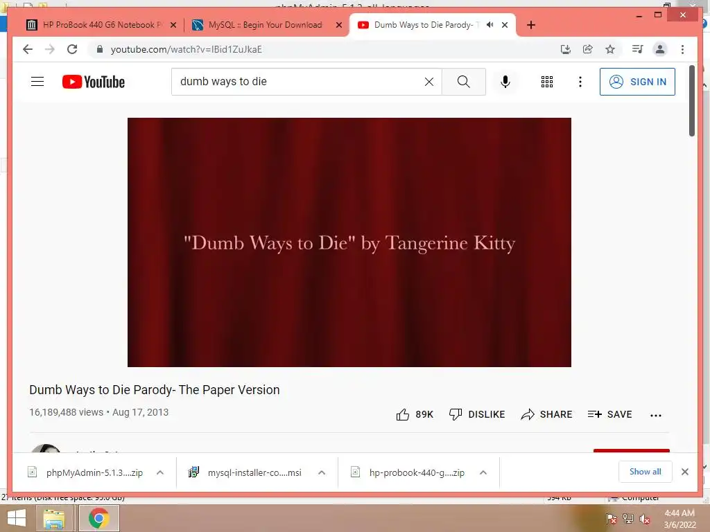Search with your voice microphone
This screenshot has height=532, width=710.
[505, 82]
